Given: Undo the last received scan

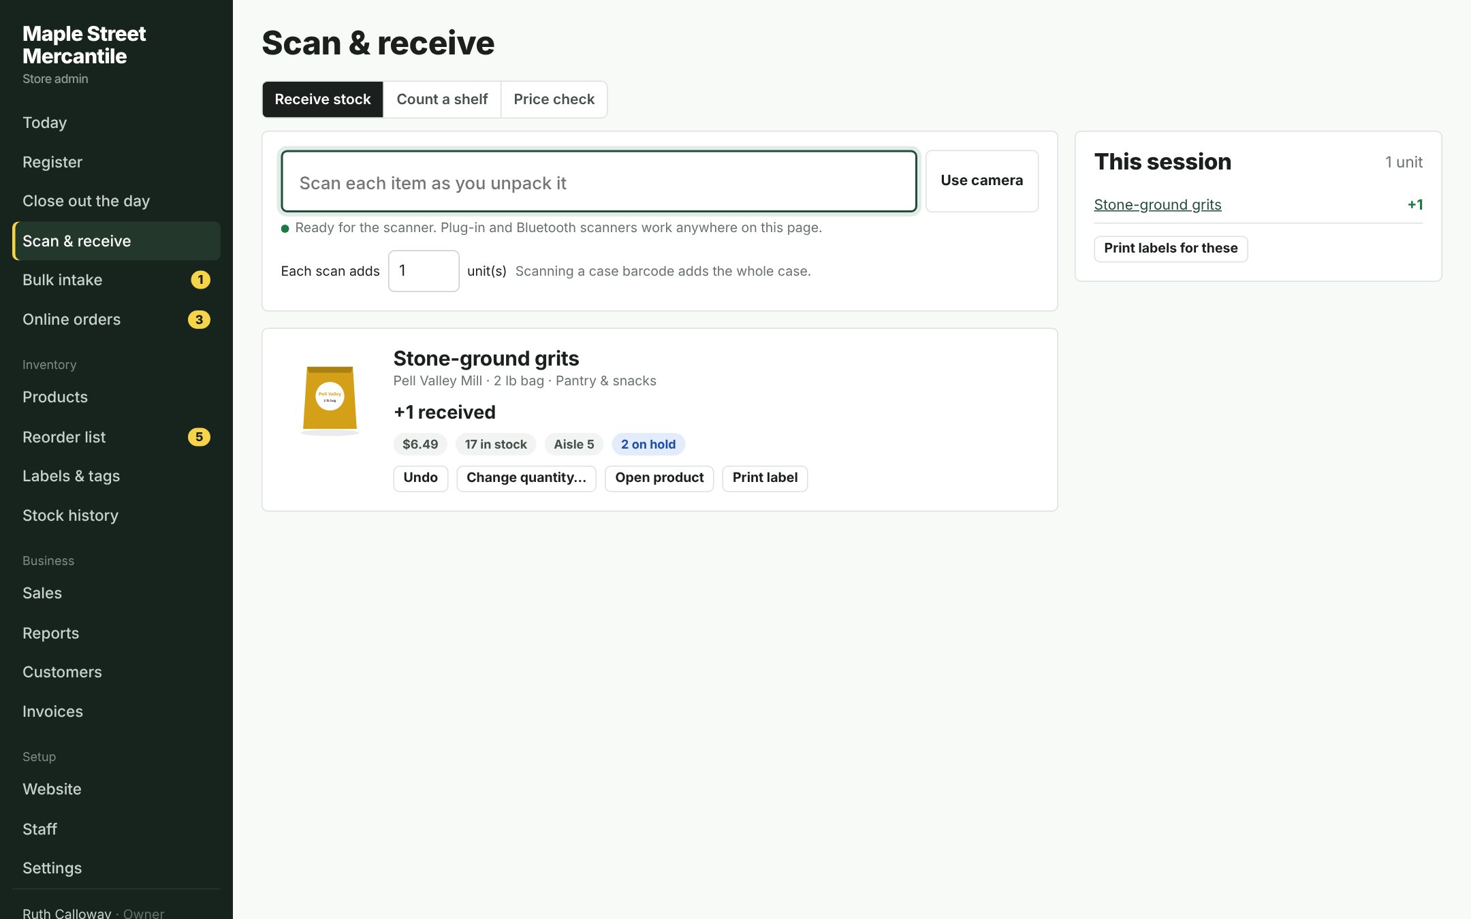Looking at the screenshot, I should (420, 478).
